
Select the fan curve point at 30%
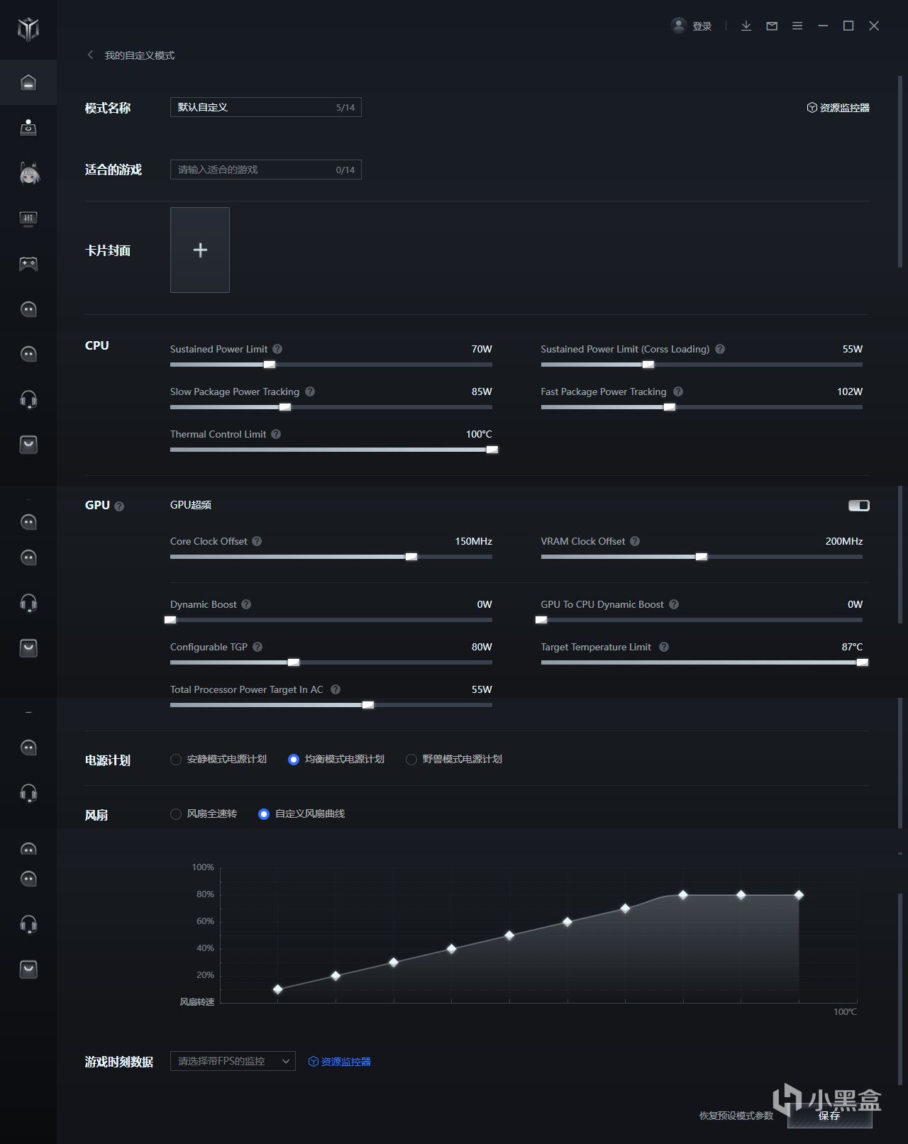pos(394,962)
